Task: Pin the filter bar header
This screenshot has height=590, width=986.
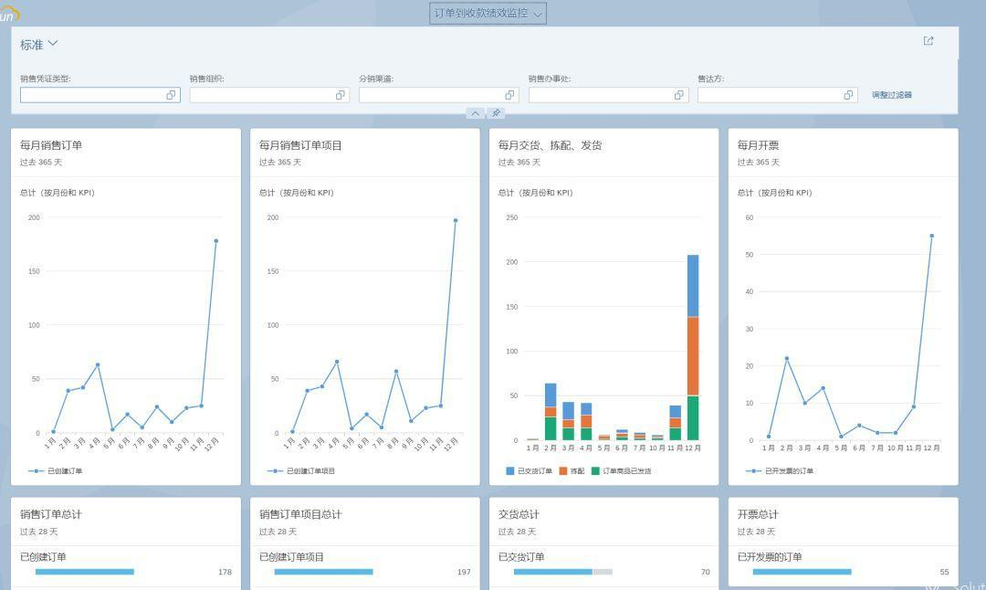Action: (x=496, y=112)
